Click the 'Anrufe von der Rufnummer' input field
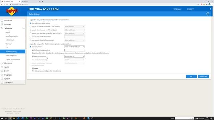 point(74,37)
